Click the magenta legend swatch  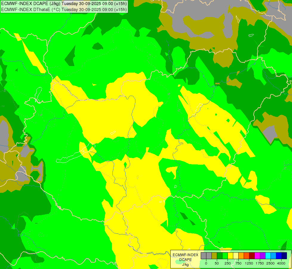(x=257, y=256)
